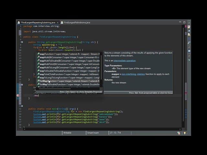
Task: Click the third restore icon in right trim
Action: pos(189,56)
